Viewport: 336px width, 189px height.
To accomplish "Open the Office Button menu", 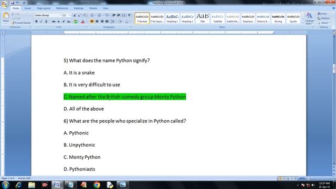I will pyautogui.click(x=5, y=4).
